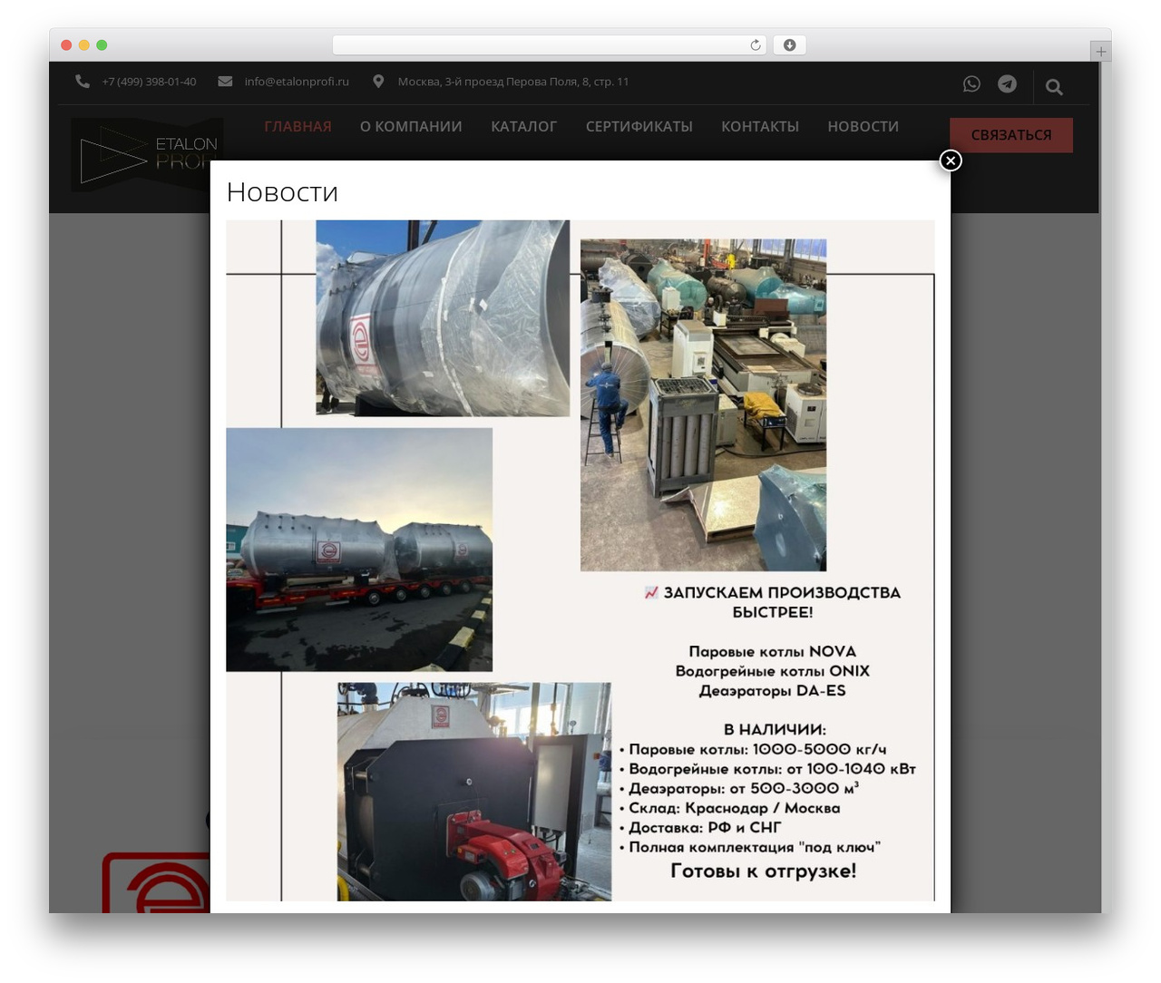Image resolution: width=1161 pixels, height=983 pixels.
Task: Click the wrapped boiler tank photo
Action: click(x=443, y=318)
